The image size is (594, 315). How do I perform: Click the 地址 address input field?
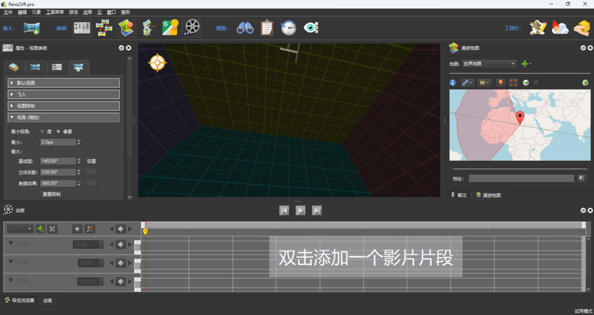(x=521, y=178)
